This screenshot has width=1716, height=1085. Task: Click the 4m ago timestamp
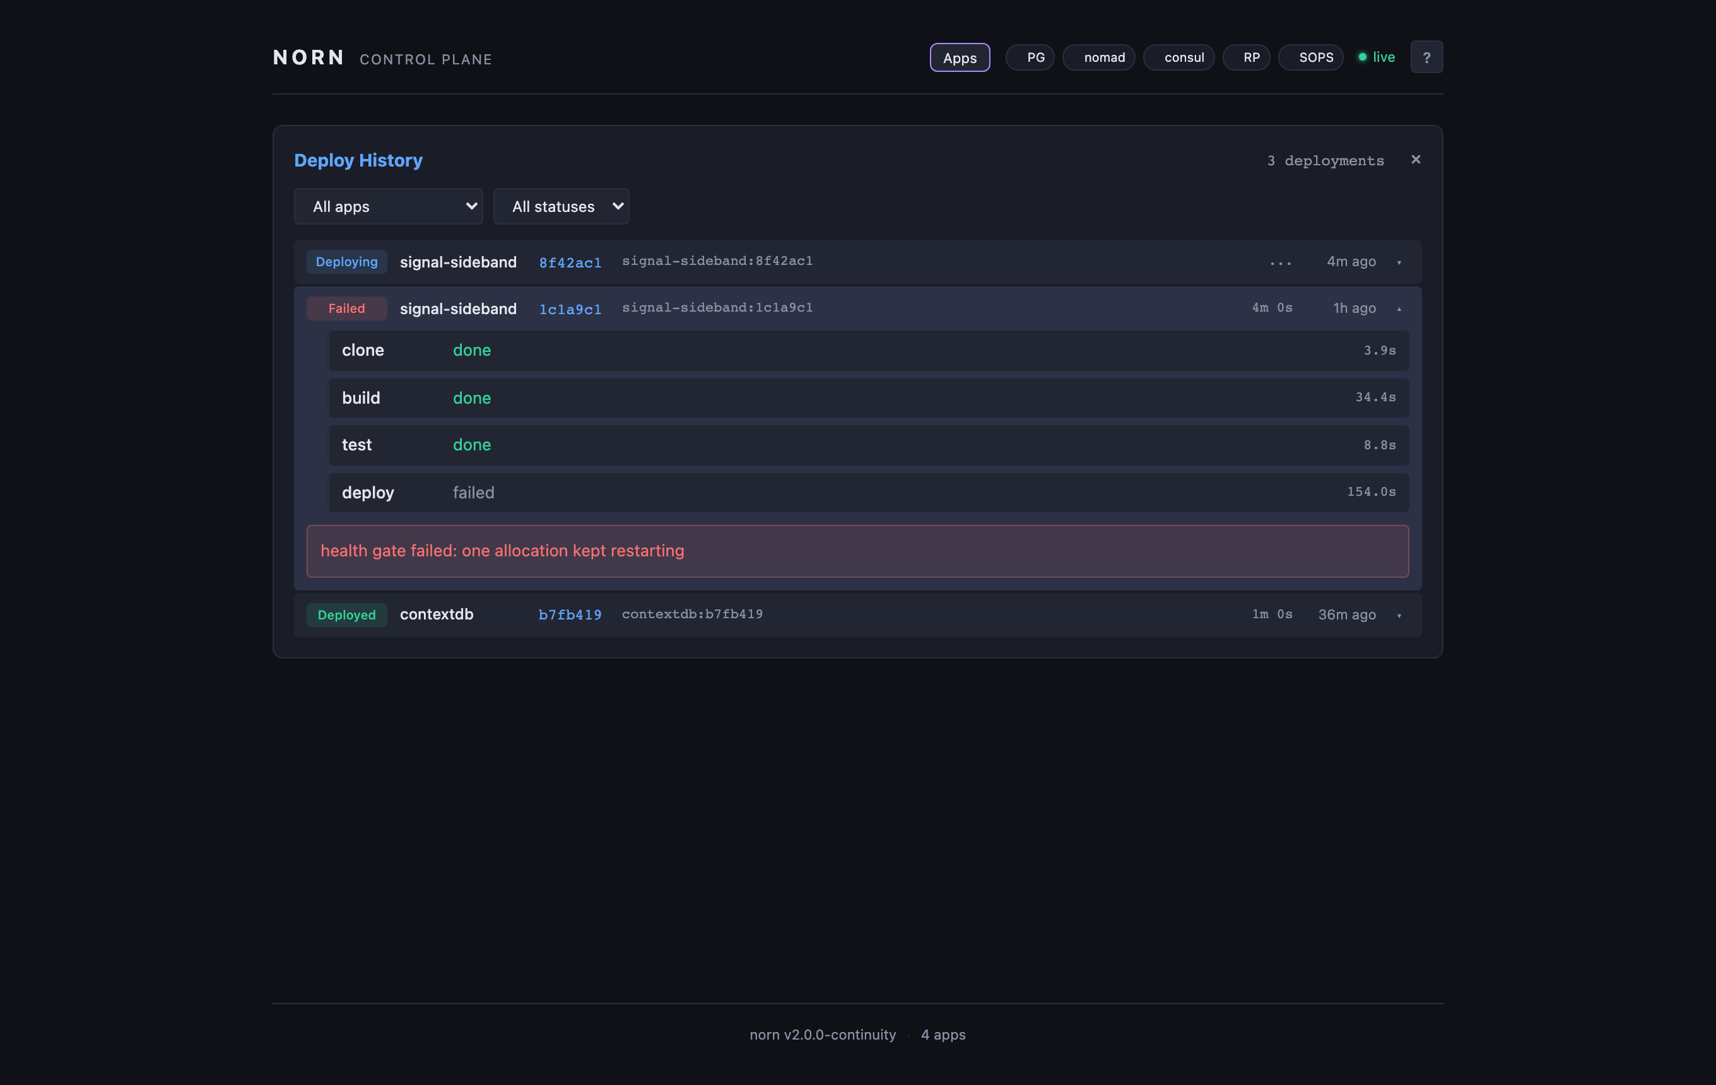(1351, 261)
